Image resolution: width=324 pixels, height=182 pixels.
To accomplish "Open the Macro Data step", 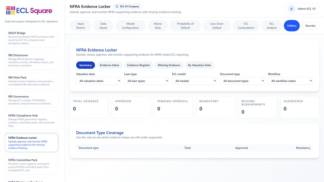I will (158, 26).
